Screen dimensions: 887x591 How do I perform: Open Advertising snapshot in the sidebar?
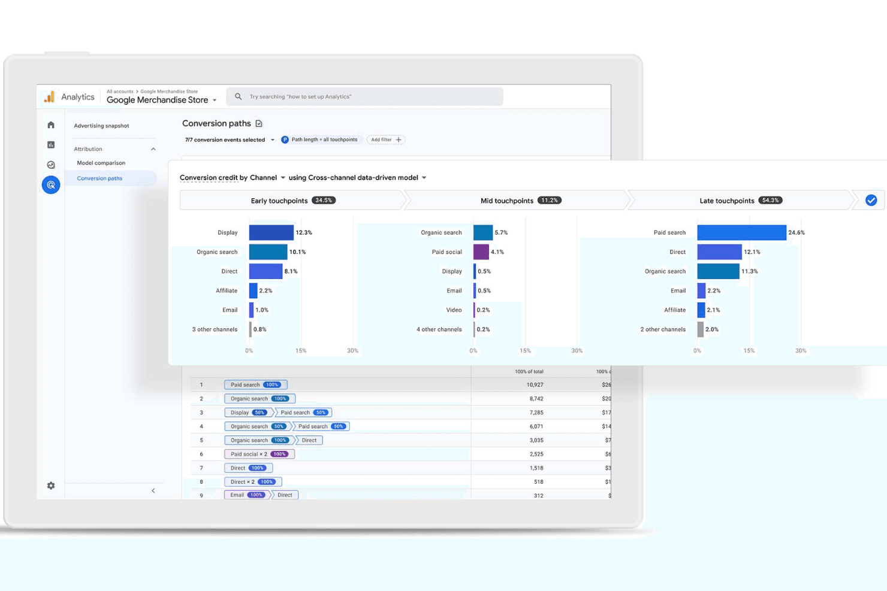101,126
